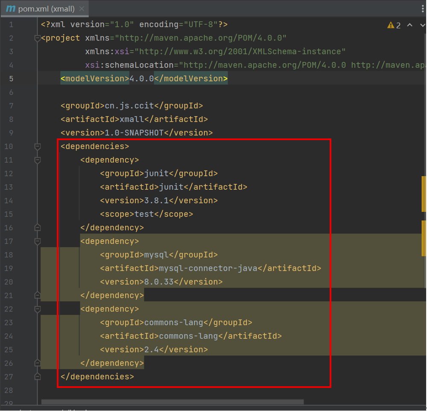Image resolution: width=427 pixels, height=411 pixels.
Task: Click the groupId value cn.js.ccit
Action: click(x=129, y=106)
